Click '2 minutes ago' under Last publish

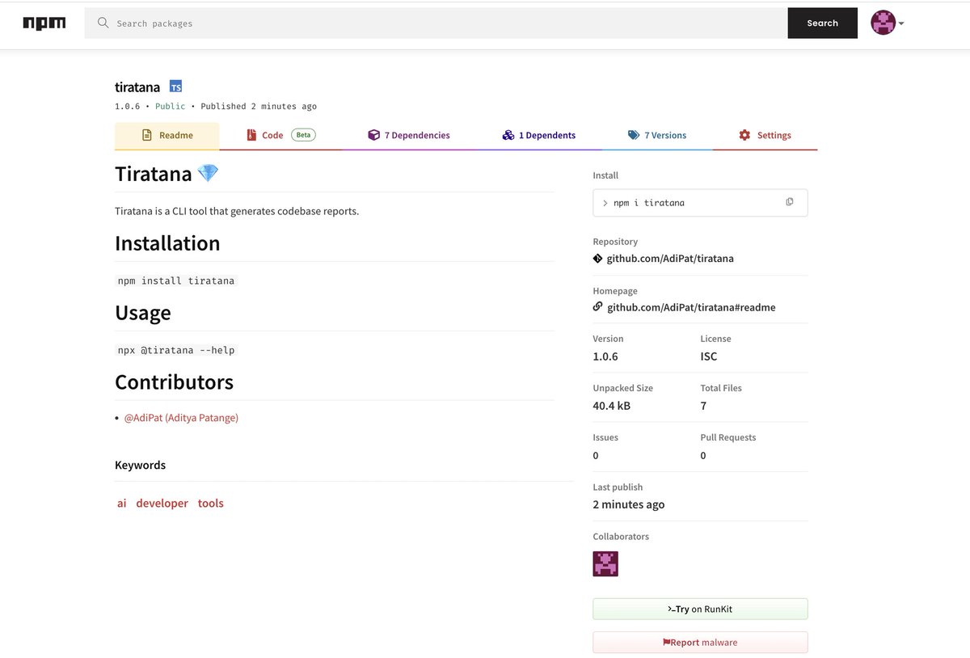point(629,504)
